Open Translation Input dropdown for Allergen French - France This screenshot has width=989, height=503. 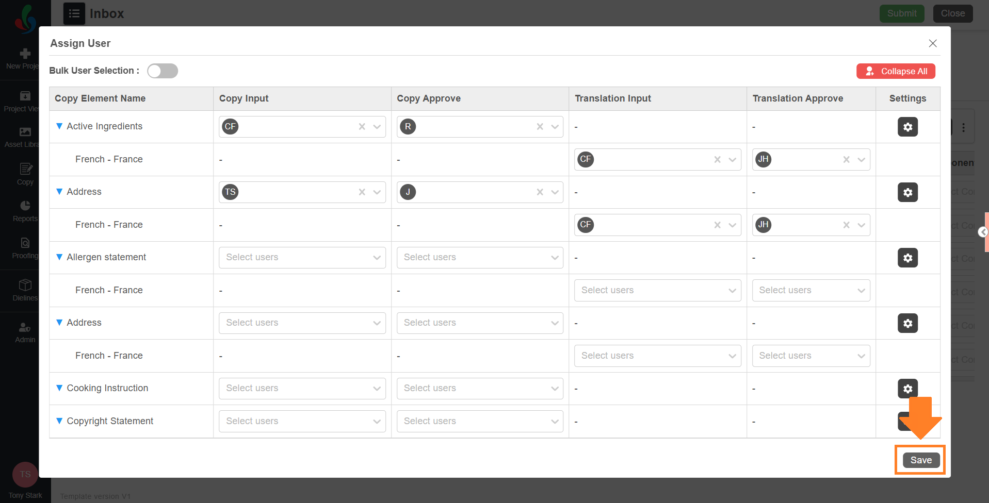pos(657,290)
